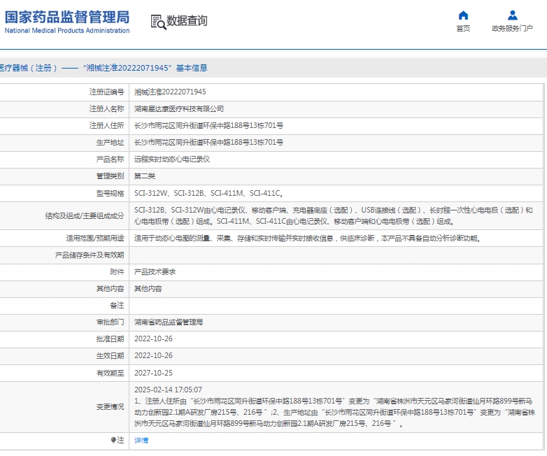Click registrant name 湖南星达康医疗科技有限公司
Screen dimensions: 547x456
point(179,109)
